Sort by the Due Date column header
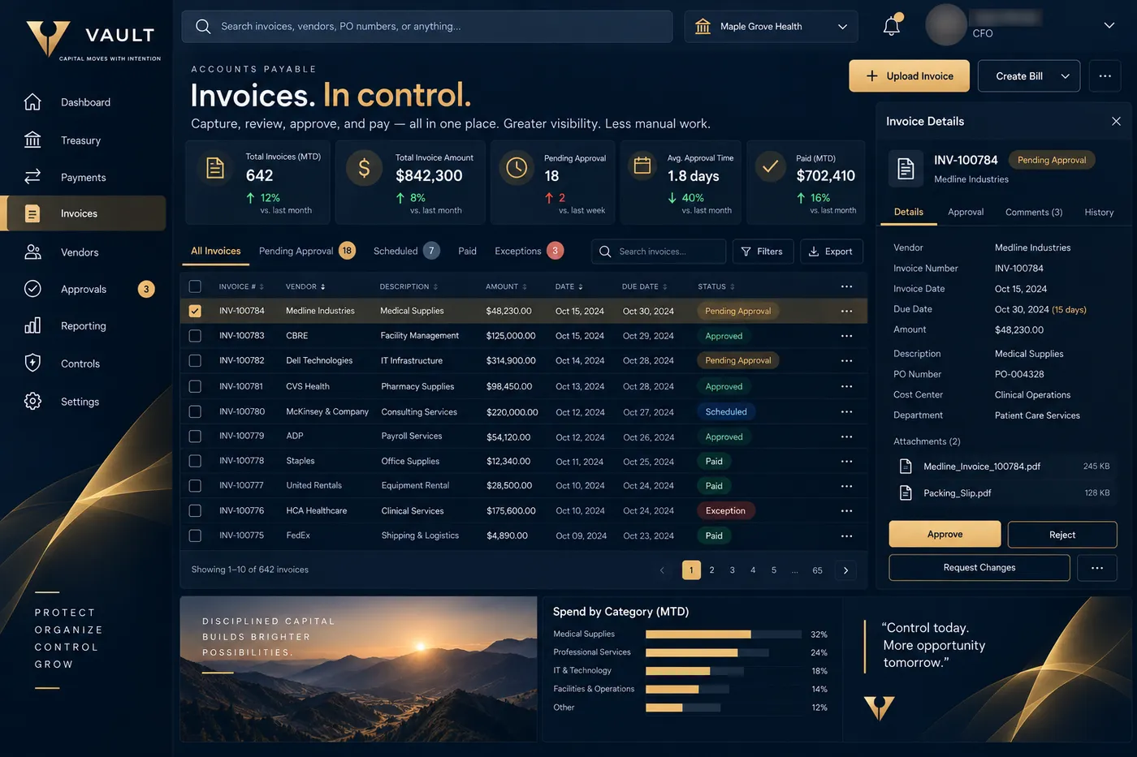Screen dimensions: 1137x757 [x=644, y=286]
